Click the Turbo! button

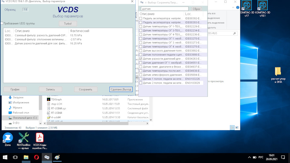point(68,24)
